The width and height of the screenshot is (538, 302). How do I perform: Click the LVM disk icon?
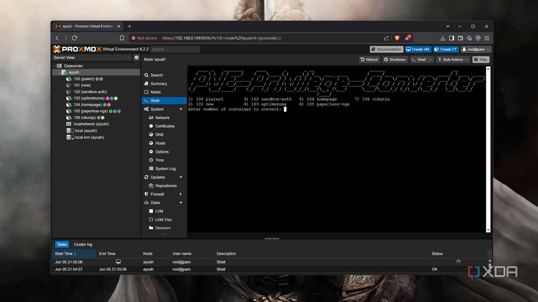pyautogui.click(x=151, y=211)
